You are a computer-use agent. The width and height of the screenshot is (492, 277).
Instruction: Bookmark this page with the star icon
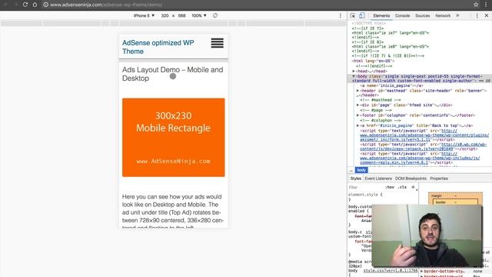[x=476, y=5]
